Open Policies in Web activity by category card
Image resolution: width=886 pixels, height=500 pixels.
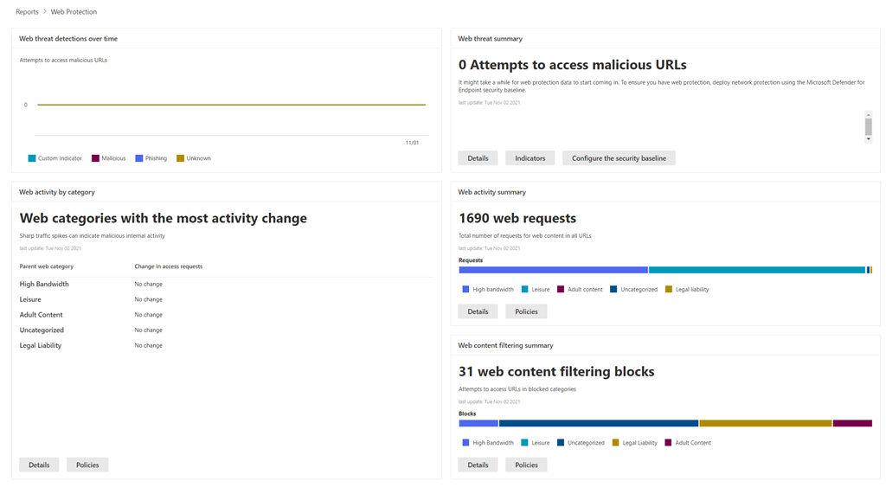pos(87,465)
